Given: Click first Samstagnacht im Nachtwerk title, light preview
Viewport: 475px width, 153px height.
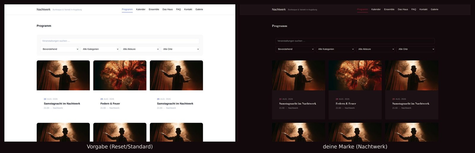Looking at the screenshot, I should pyautogui.click(x=62, y=104).
